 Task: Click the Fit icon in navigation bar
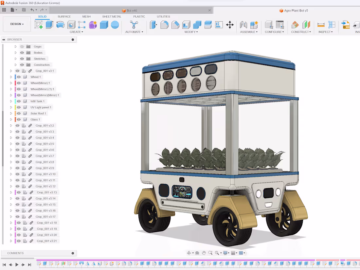pos(217,253)
